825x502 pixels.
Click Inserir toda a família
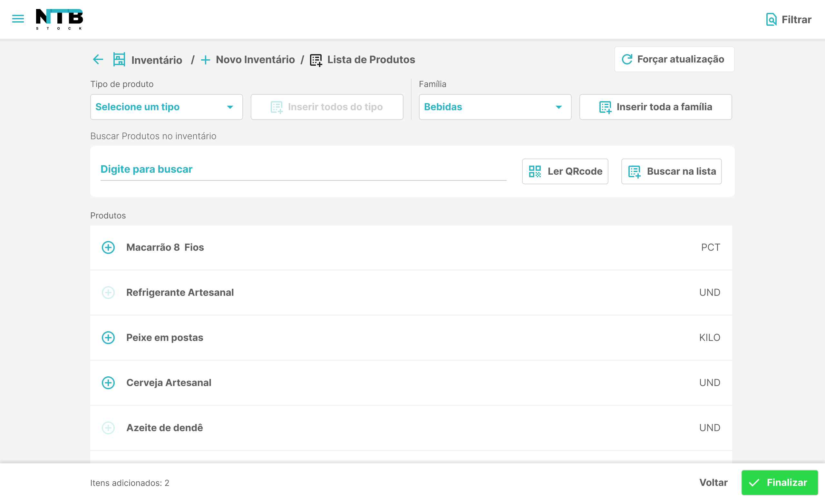click(655, 107)
